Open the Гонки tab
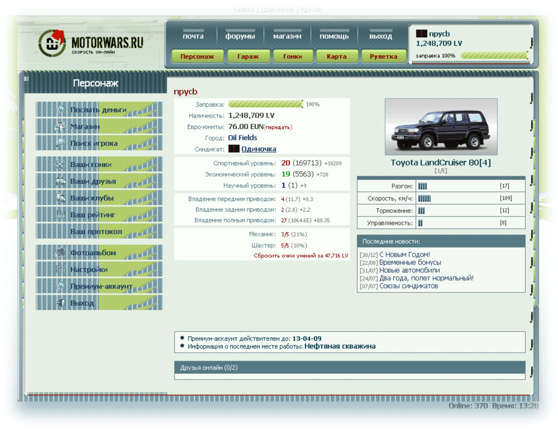558x429 pixels. point(293,56)
